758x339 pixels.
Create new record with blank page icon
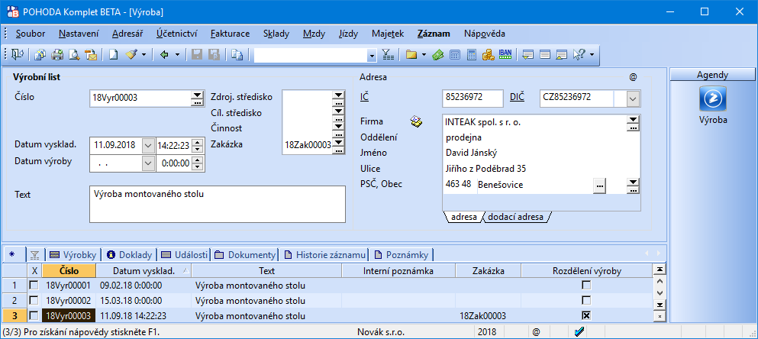pos(113,55)
